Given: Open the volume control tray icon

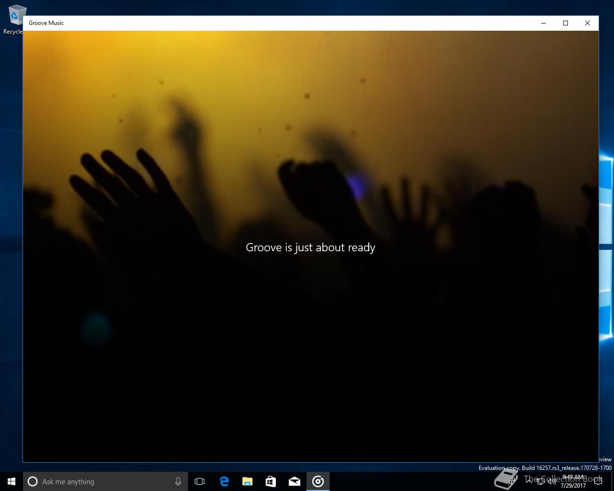Looking at the screenshot, I should (x=552, y=481).
